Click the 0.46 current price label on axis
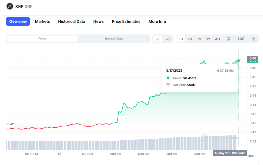Viewport: 263px width, 165px height. [253, 58]
